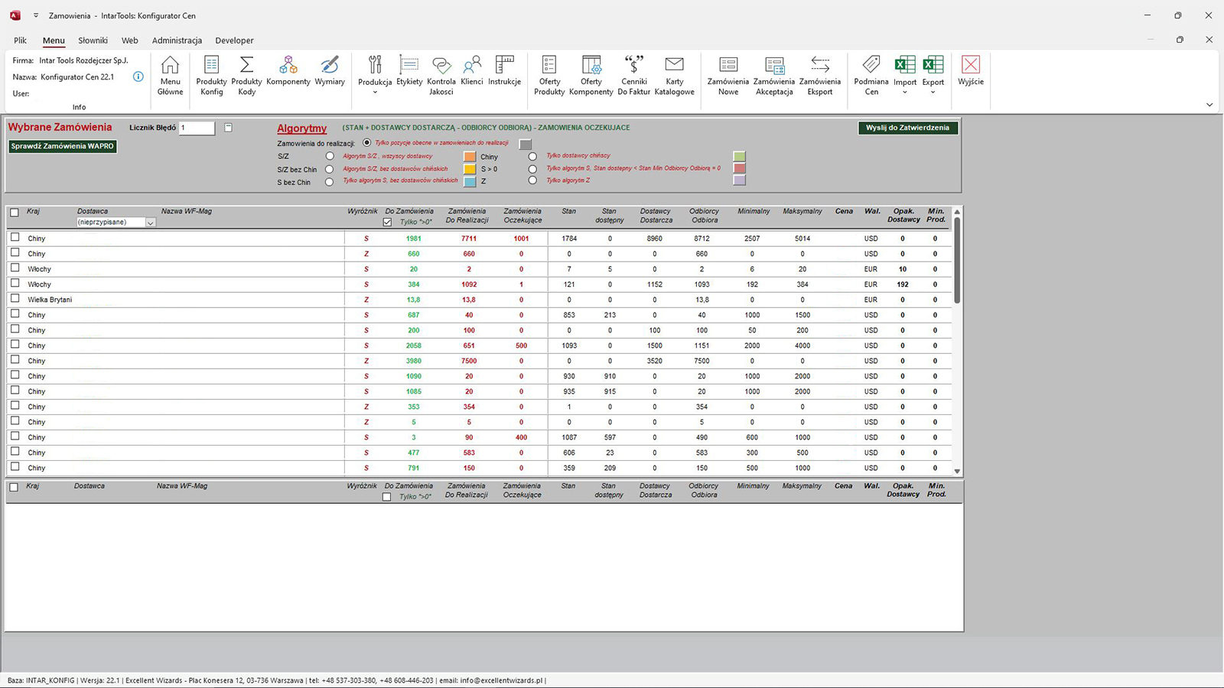Click the Zamówienia Do Realizacji value 7711
Image resolution: width=1224 pixels, height=688 pixels.
click(x=469, y=239)
